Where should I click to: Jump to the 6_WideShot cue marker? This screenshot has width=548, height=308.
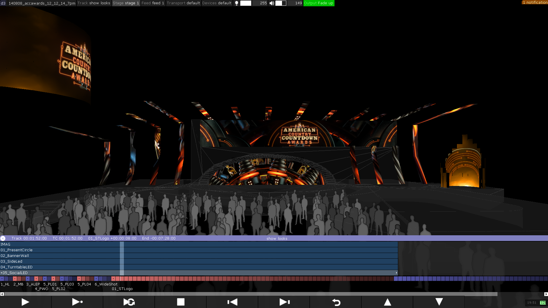pyautogui.click(x=106, y=284)
